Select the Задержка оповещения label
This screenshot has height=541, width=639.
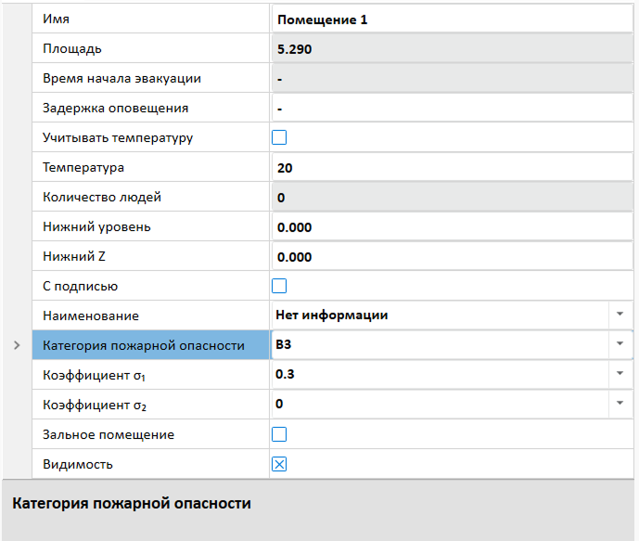[x=116, y=108]
